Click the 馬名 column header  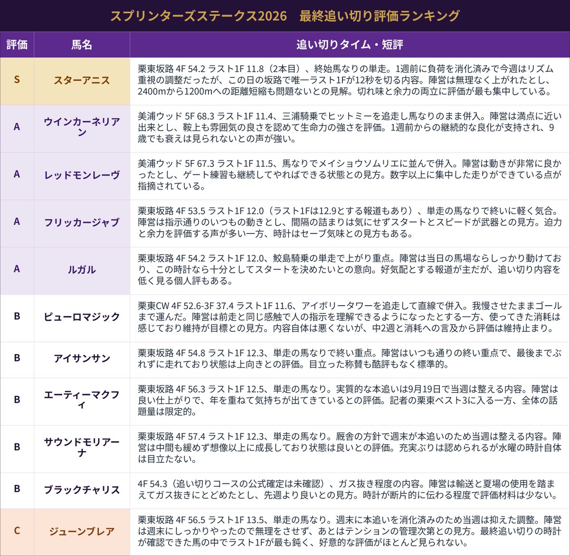pos(82,45)
